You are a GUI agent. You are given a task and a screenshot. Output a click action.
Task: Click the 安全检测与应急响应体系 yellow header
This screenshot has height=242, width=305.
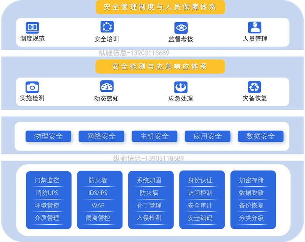point(160,67)
